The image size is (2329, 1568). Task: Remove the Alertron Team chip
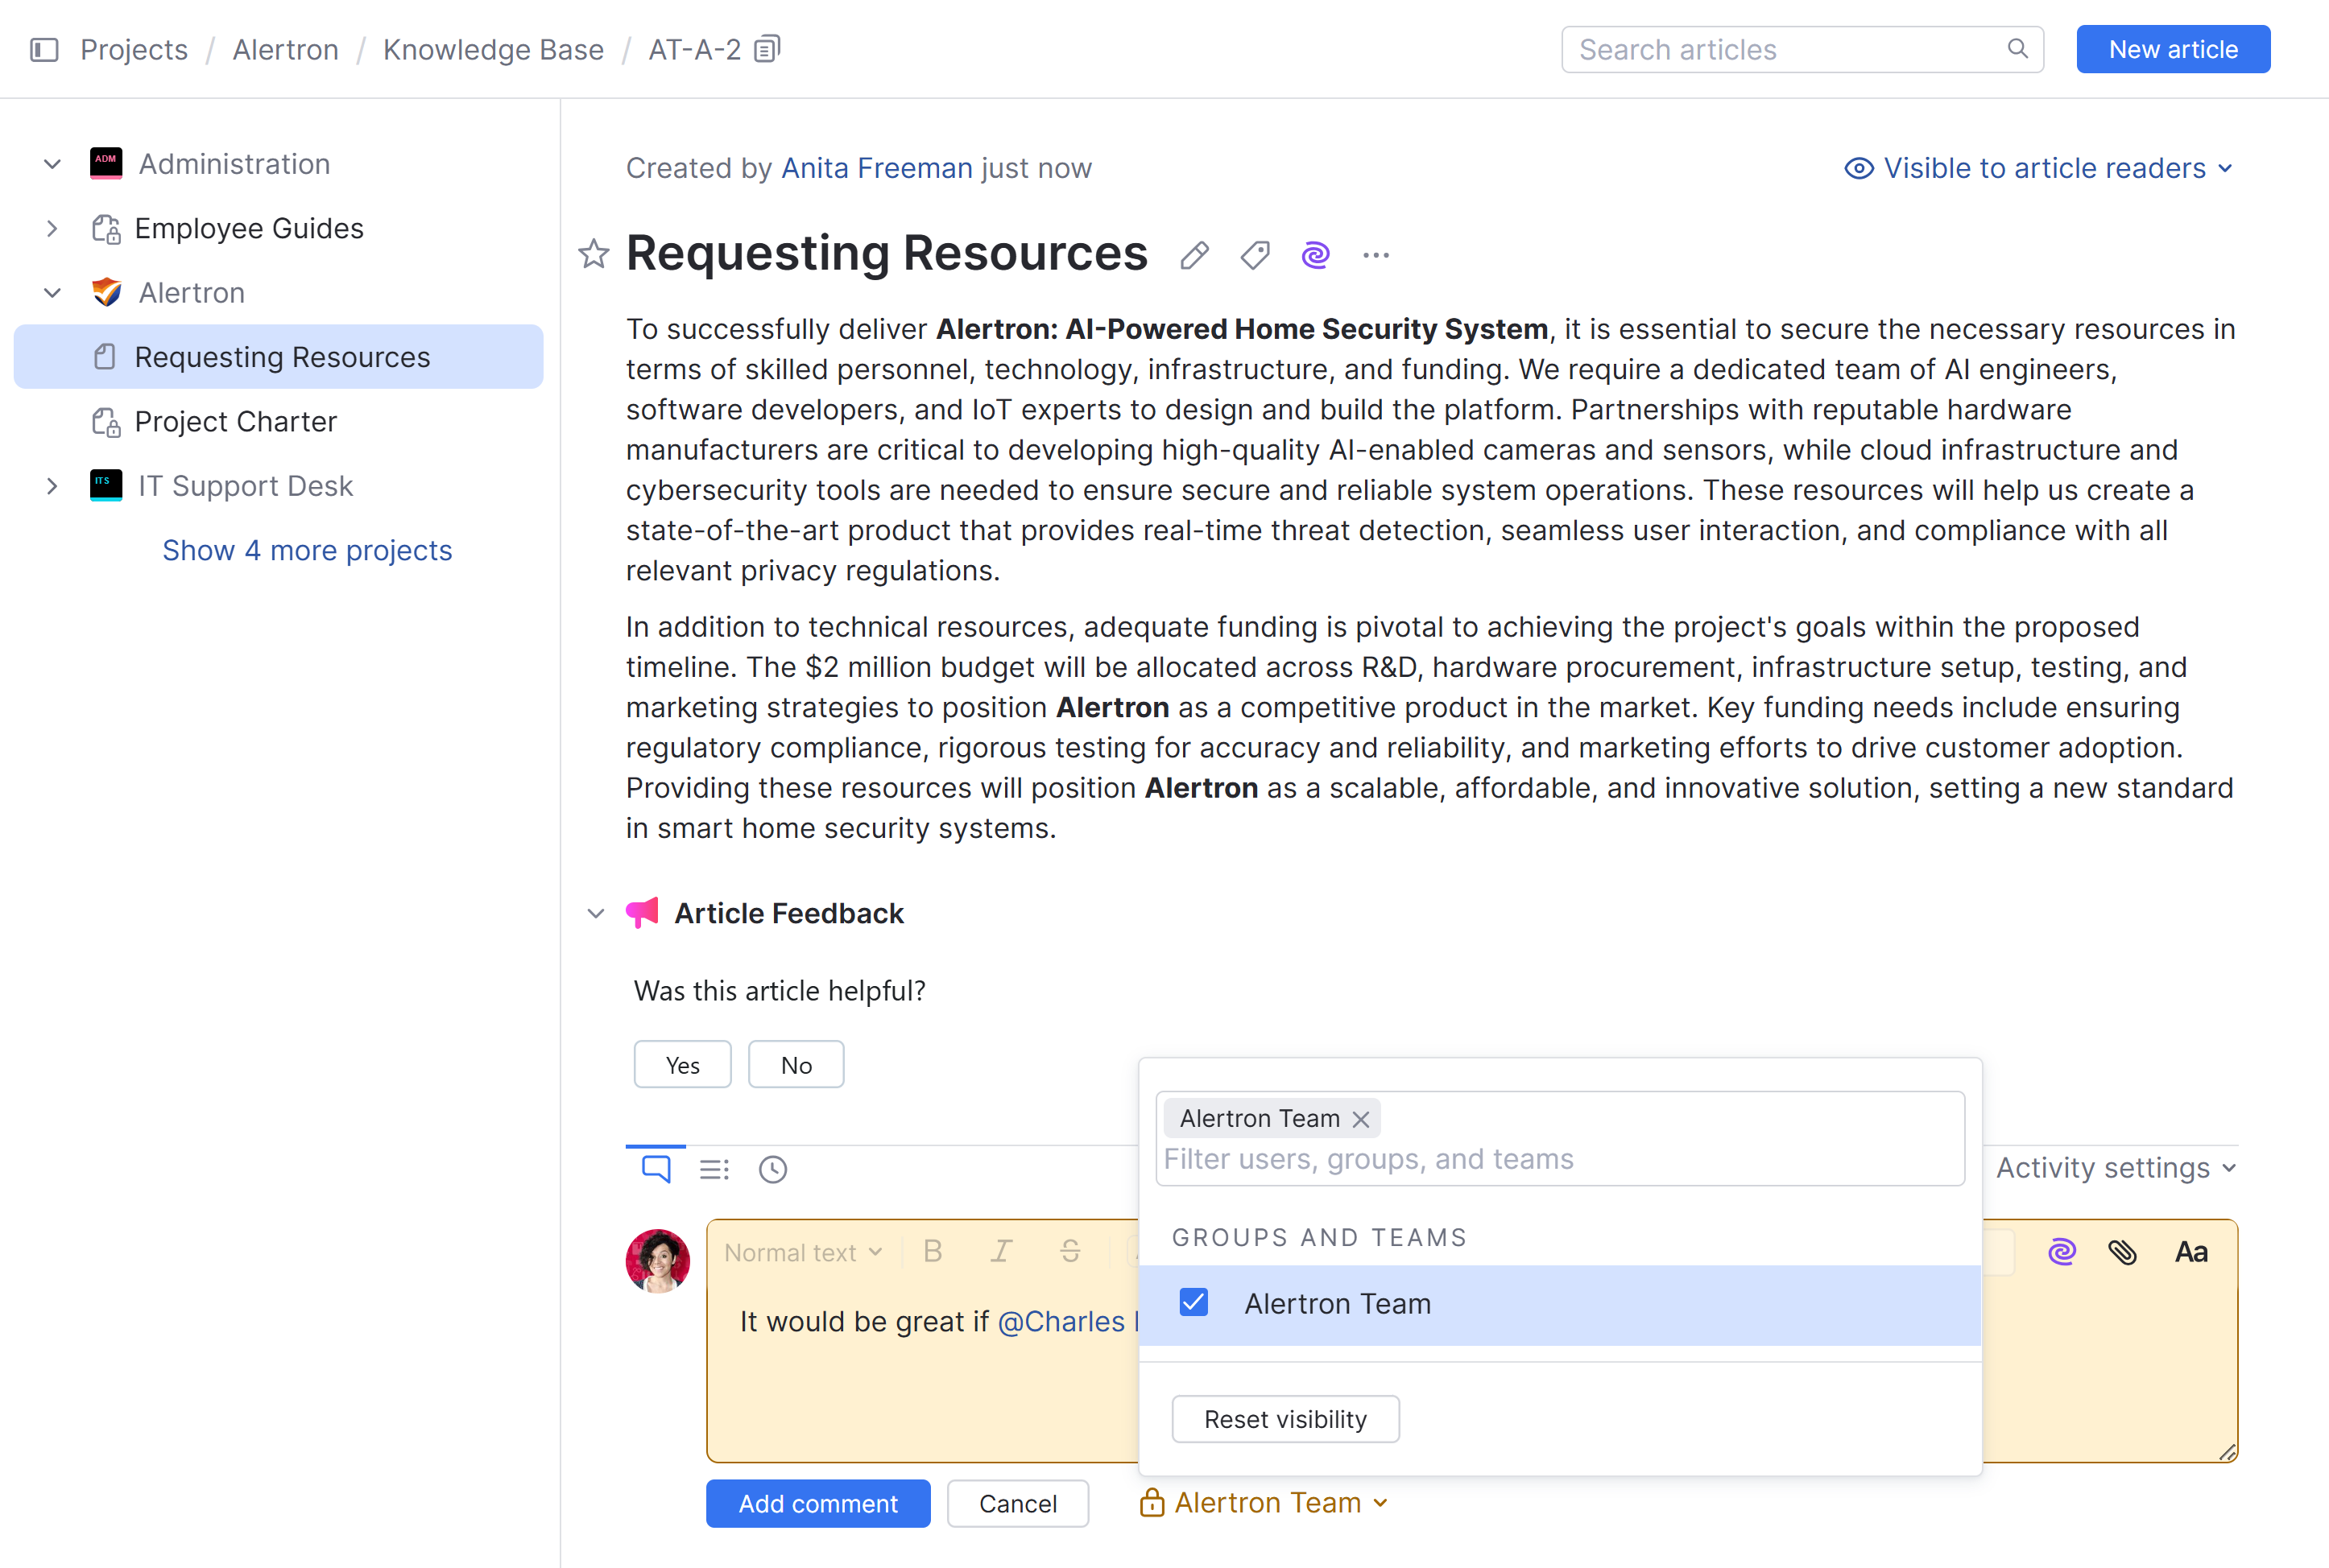click(1360, 1119)
